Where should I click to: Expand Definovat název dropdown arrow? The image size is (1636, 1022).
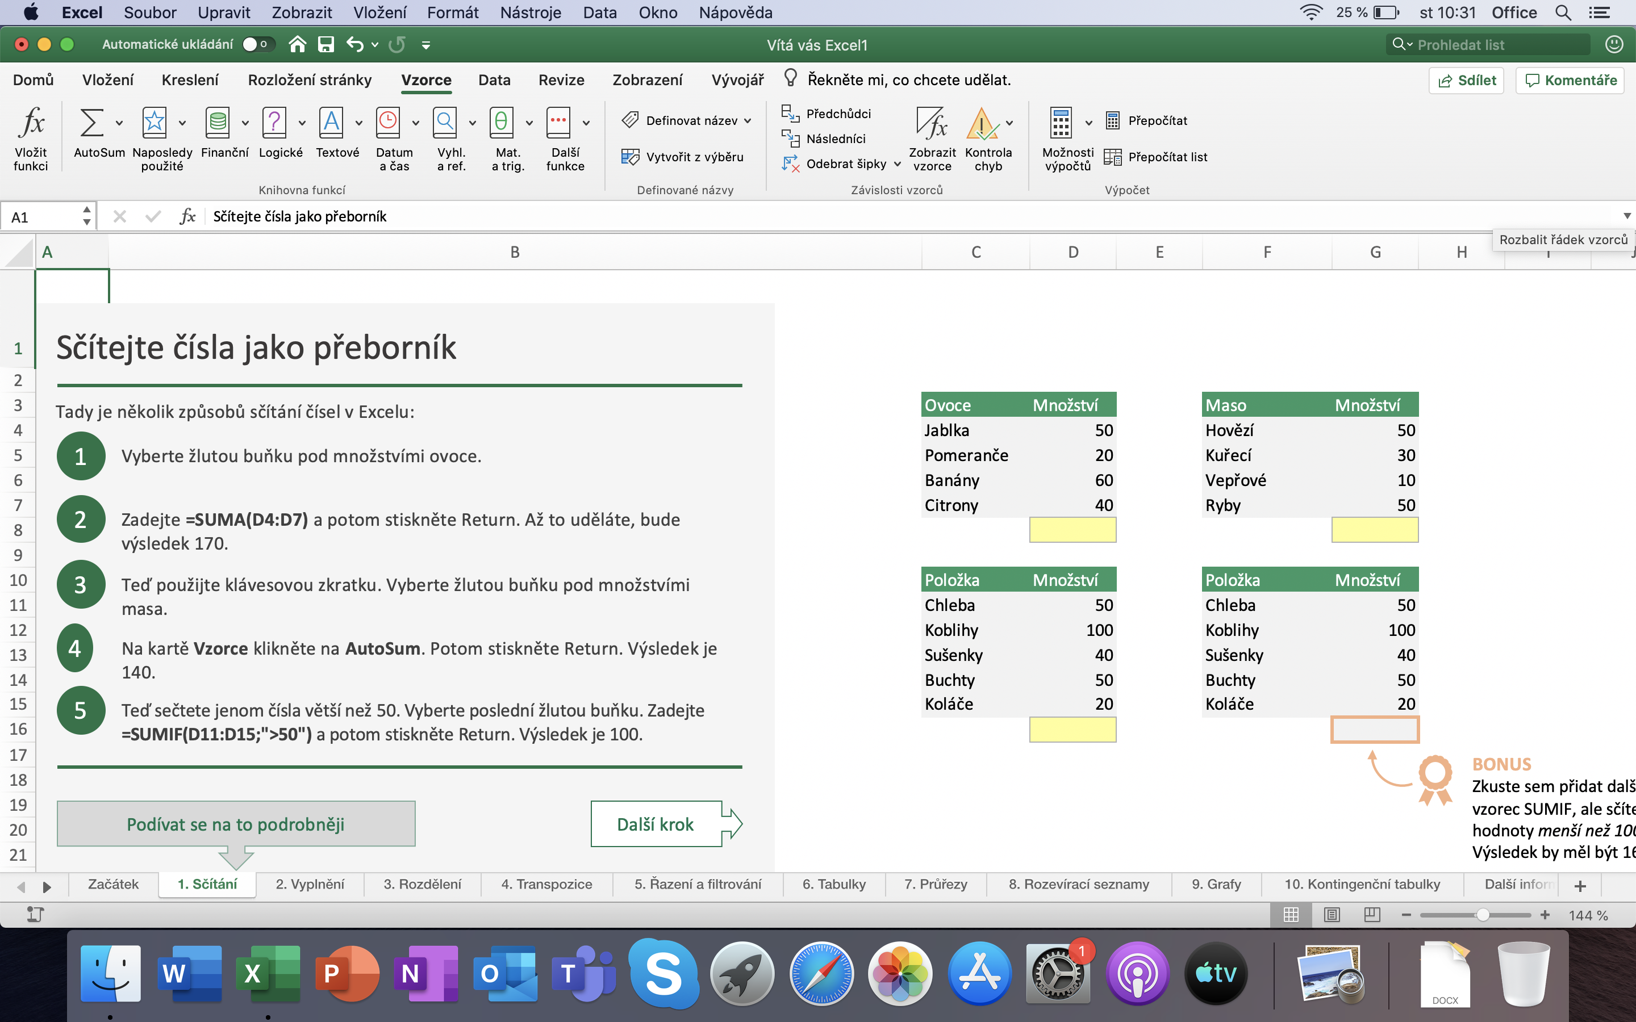point(748,121)
